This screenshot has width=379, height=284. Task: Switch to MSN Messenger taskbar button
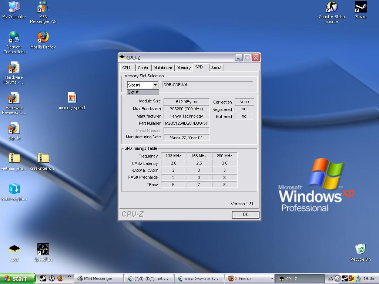click(x=98, y=278)
